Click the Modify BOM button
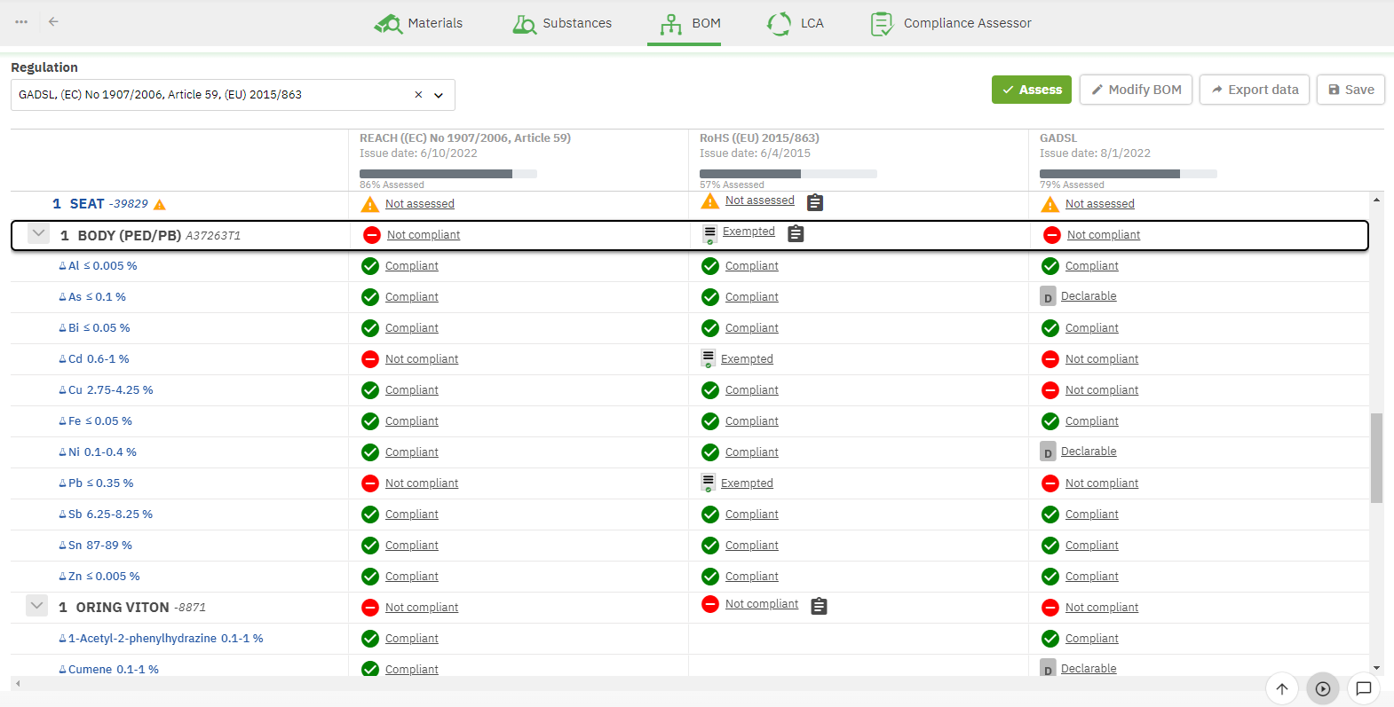This screenshot has height=707, width=1394. click(1136, 90)
